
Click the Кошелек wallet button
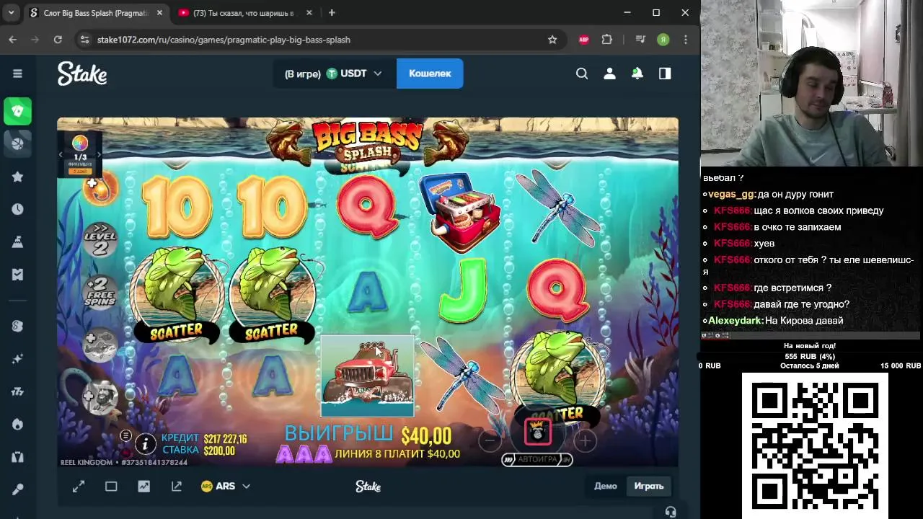[x=430, y=74]
